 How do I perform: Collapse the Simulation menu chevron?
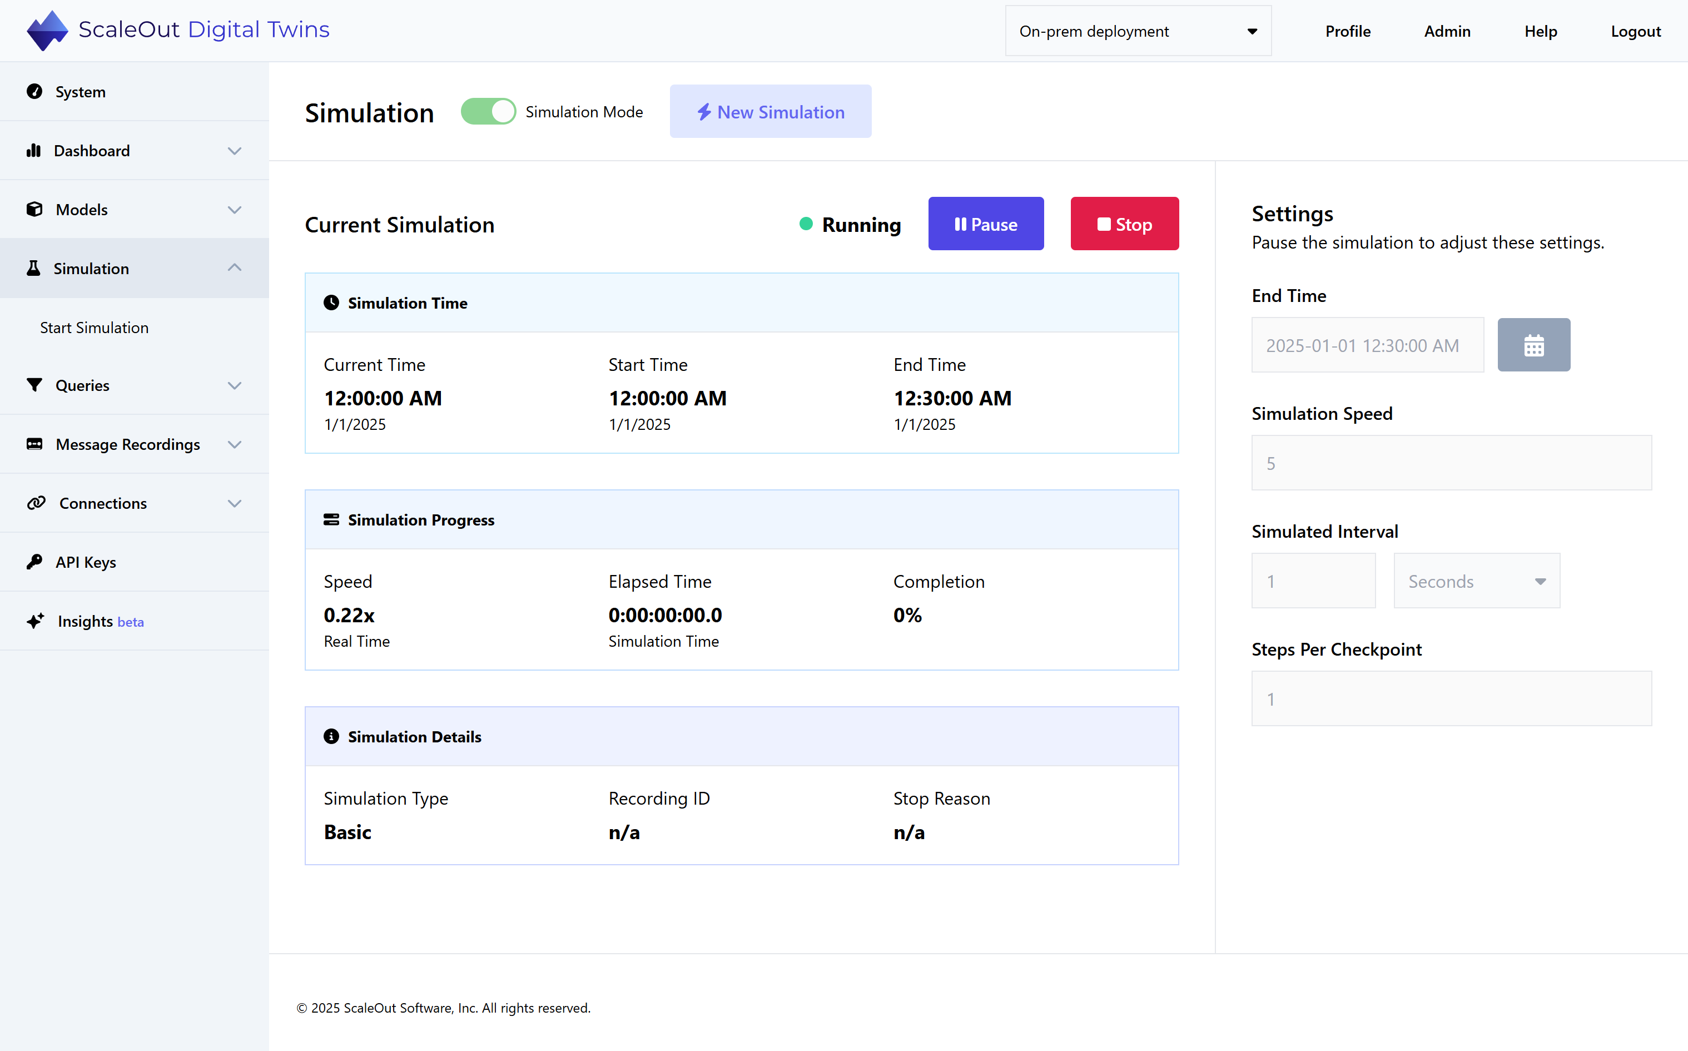235,267
